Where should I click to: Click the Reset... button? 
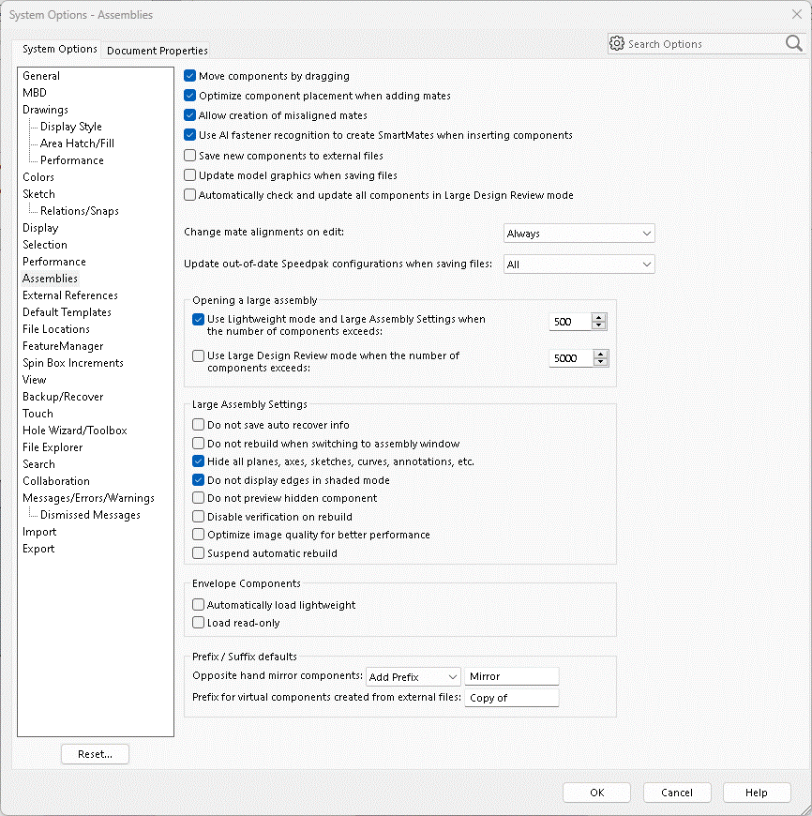pyautogui.click(x=96, y=754)
